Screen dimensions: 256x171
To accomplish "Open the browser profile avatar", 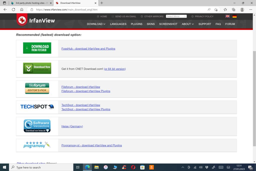I will pyautogui.click(x=242, y=10).
